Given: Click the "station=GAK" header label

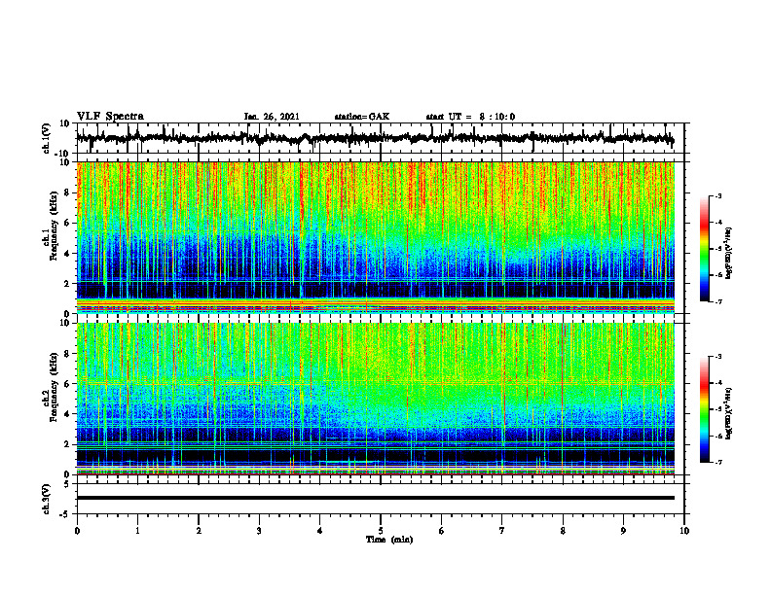Looking at the screenshot, I should tap(362, 117).
